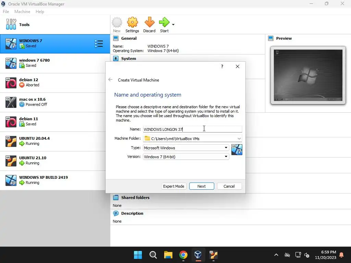Click the System section icon
This screenshot has width=351, height=263.
click(x=116, y=59)
